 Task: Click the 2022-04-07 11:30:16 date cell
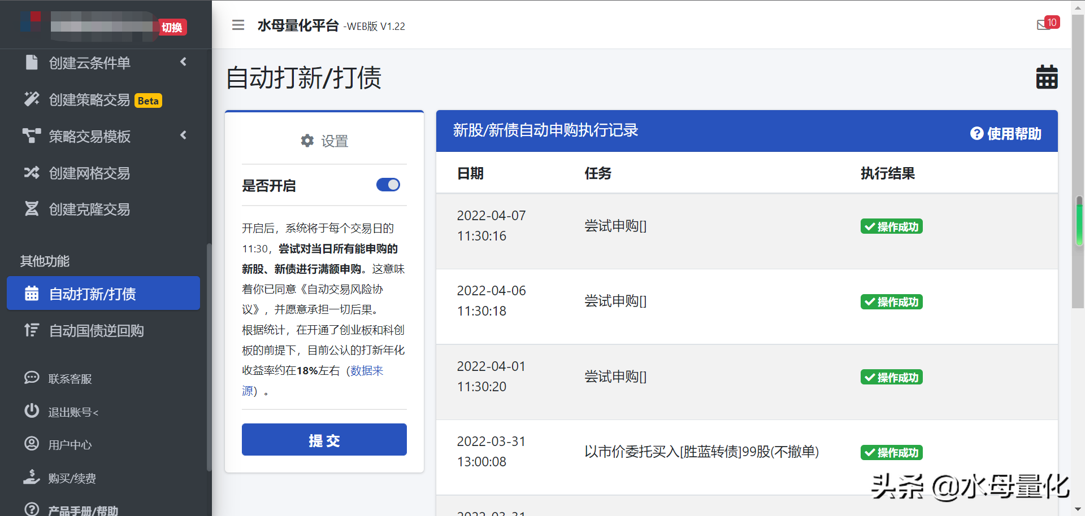[x=491, y=226]
